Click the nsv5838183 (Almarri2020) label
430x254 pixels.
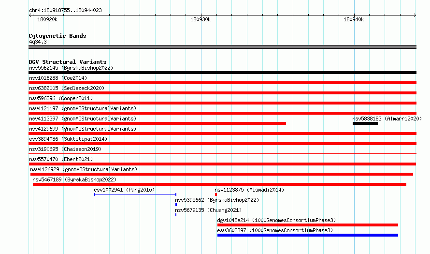tap(387, 119)
